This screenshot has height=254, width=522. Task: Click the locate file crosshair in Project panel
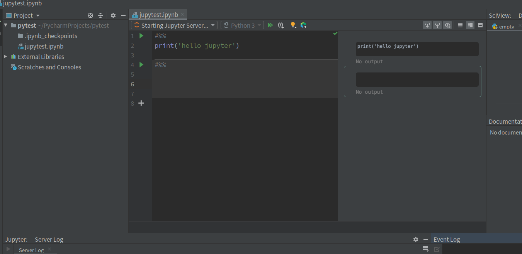pos(90,15)
